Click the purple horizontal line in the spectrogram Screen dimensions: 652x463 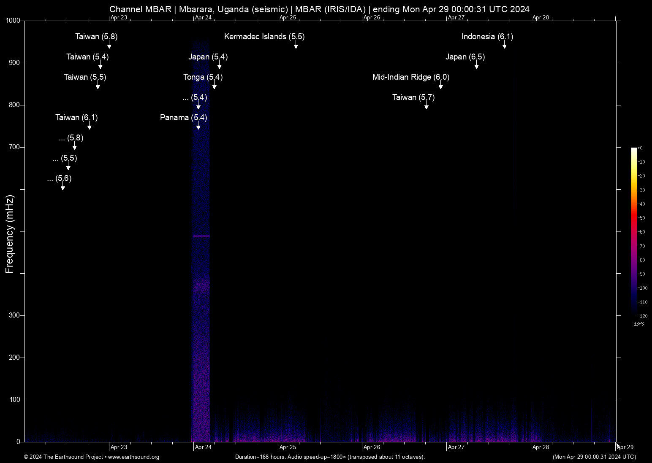tap(201, 236)
